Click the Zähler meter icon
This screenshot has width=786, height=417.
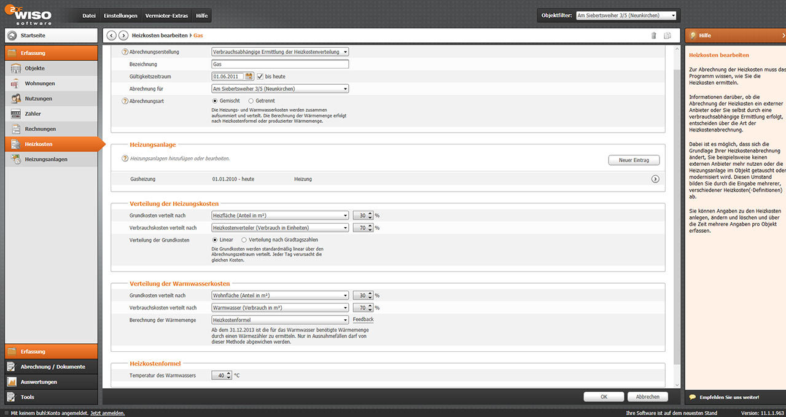click(x=15, y=114)
